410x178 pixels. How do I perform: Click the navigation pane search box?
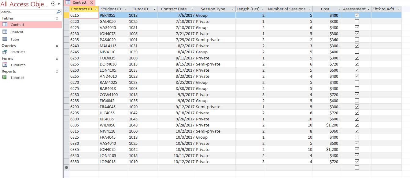click(28, 12)
